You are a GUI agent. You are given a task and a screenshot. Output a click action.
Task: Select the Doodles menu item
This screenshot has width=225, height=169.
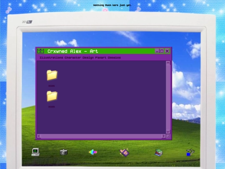[x=114, y=58]
